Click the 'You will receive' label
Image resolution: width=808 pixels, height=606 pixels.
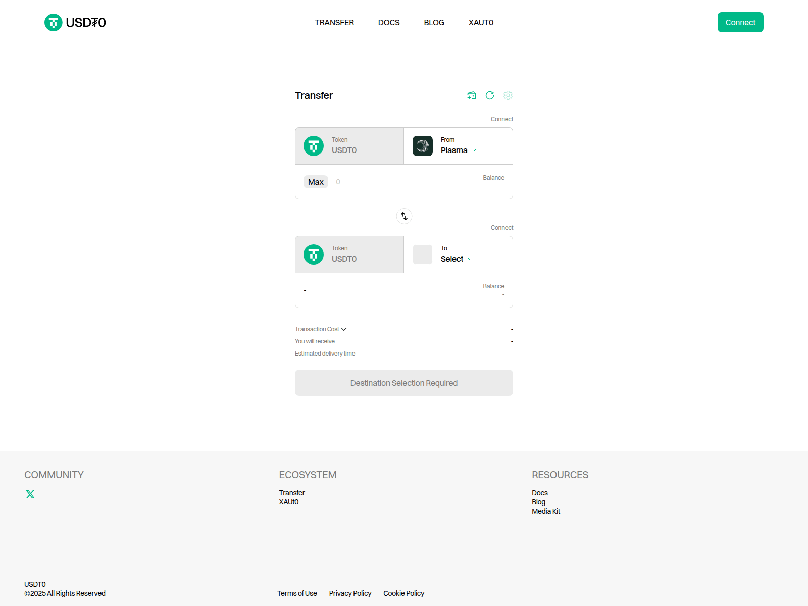[x=315, y=341]
